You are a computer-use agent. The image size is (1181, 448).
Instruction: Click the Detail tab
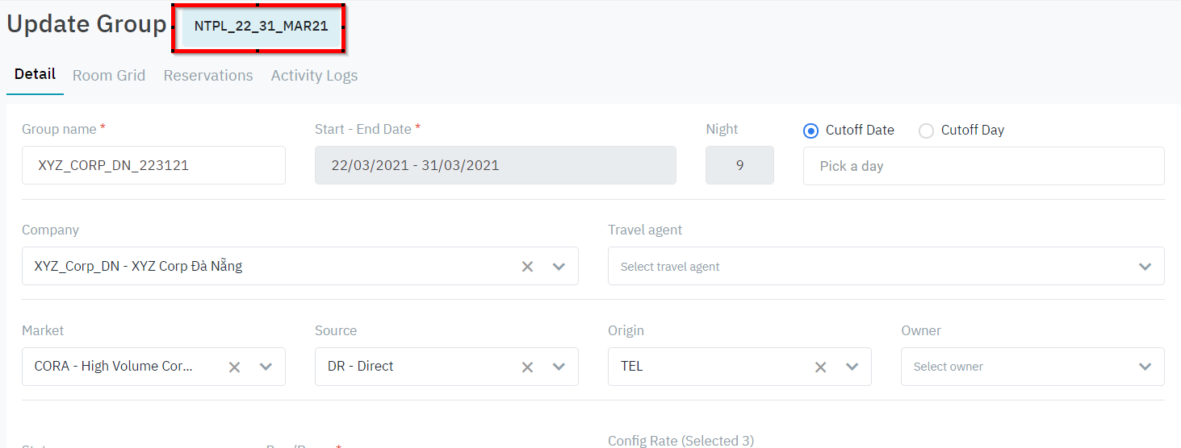[35, 75]
